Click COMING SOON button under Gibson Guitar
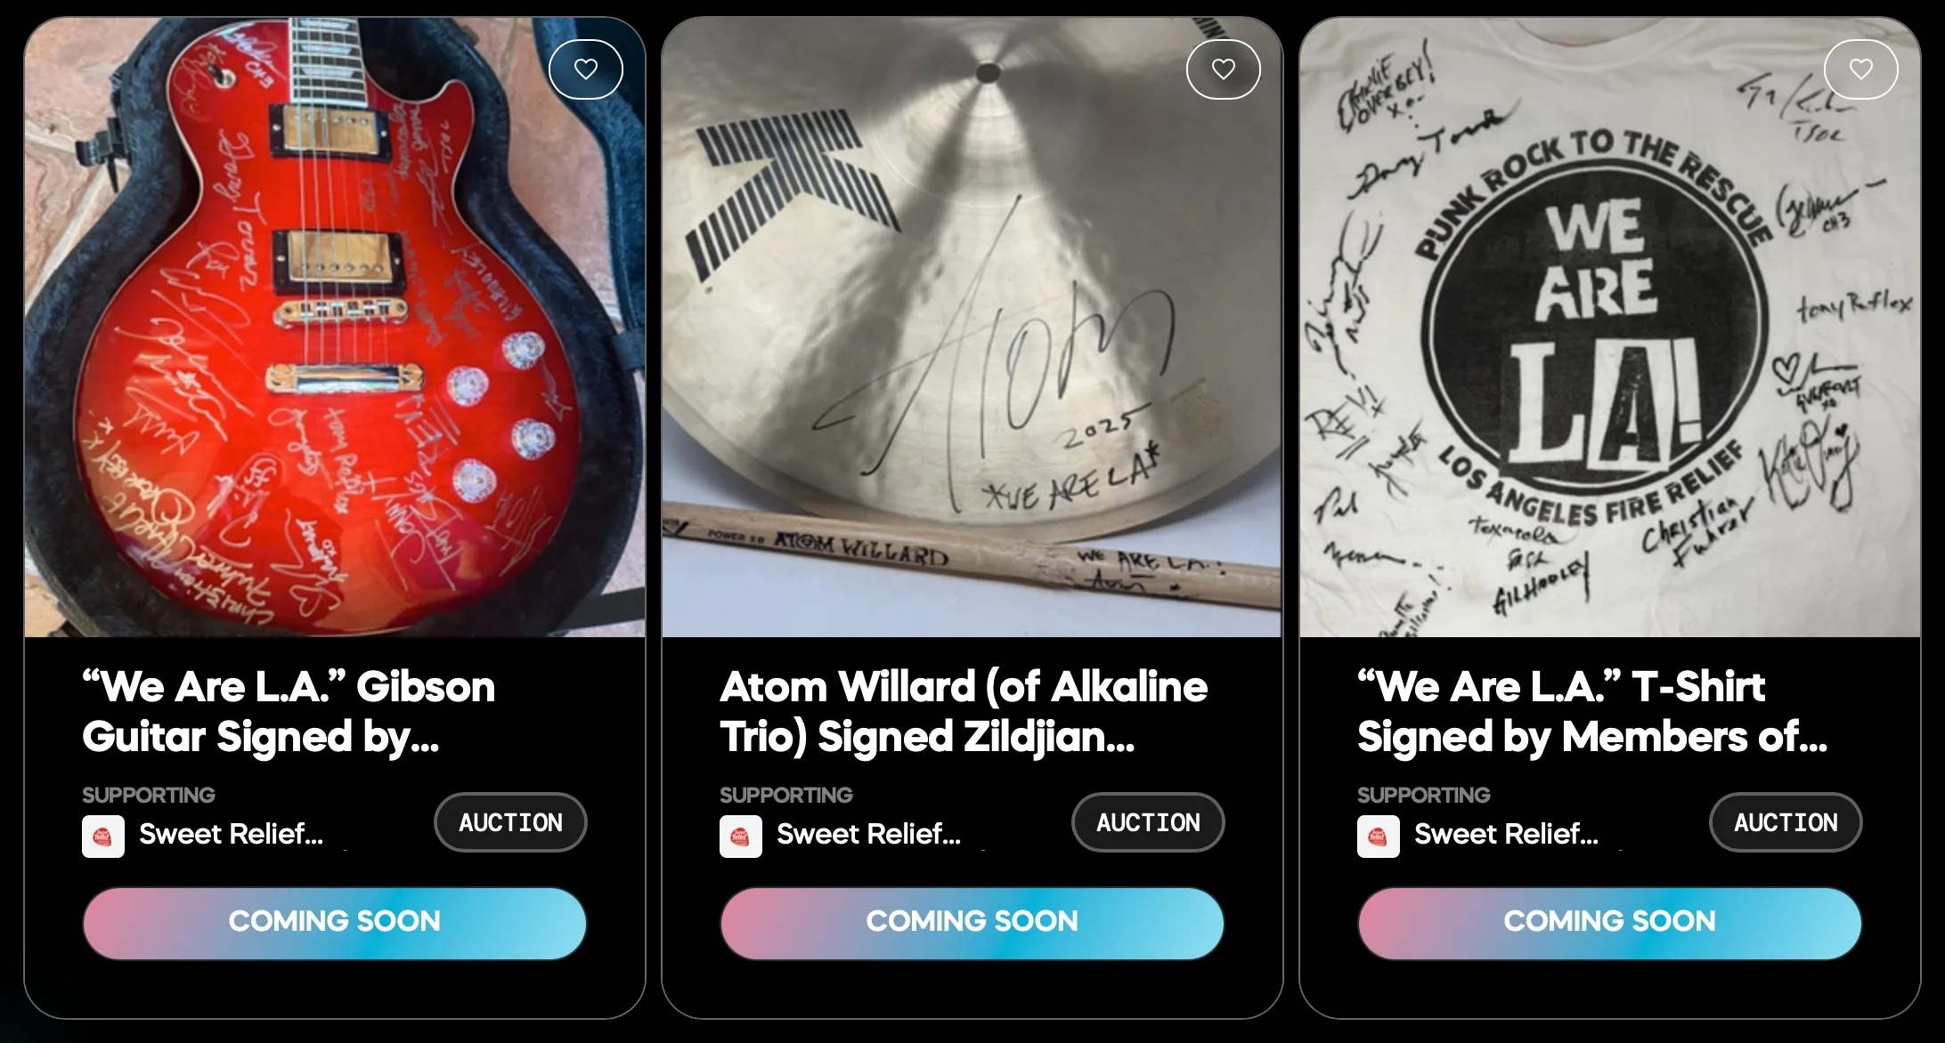 coord(335,923)
